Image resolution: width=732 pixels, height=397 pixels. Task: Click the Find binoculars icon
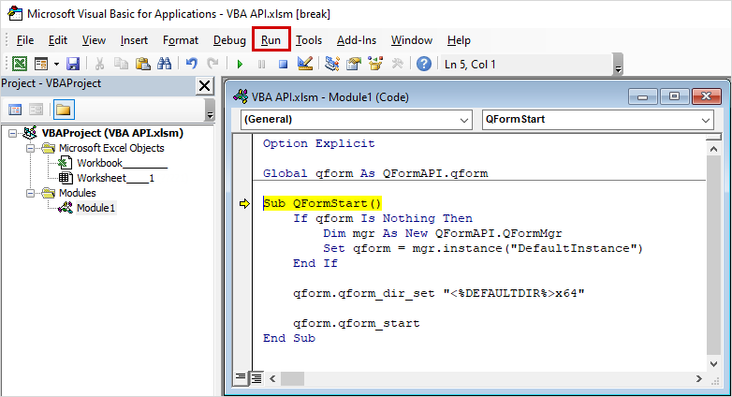click(164, 65)
